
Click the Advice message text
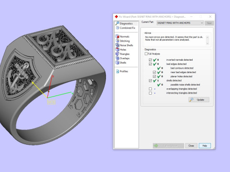(174, 38)
